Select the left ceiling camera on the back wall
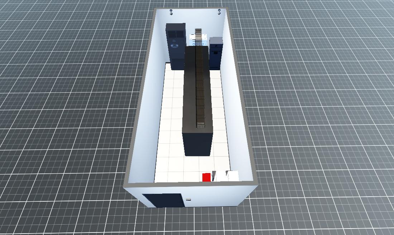Screen dimensions: 394x235 (x=171, y=13)
